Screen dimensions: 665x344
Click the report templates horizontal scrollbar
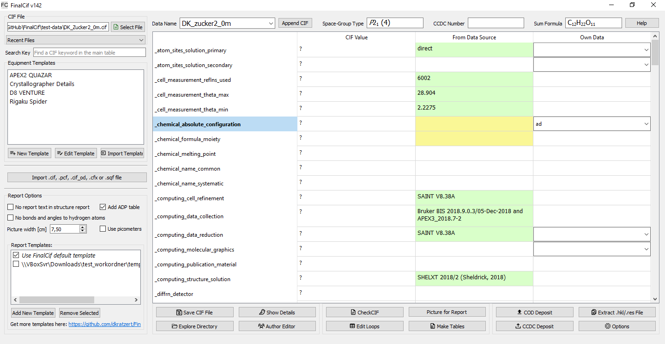pyautogui.click(x=56, y=300)
